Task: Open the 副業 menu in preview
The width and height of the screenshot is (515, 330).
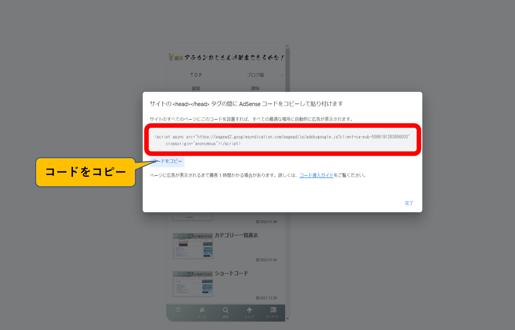Action: 196,88
